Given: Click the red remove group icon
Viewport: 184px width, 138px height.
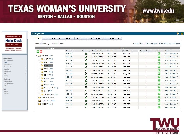Looking at the screenshot, I should (41, 51).
